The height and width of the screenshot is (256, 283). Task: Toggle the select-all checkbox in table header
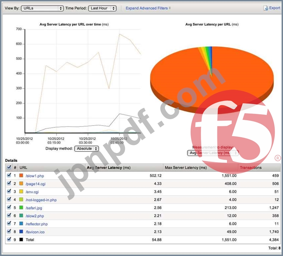[9, 167]
